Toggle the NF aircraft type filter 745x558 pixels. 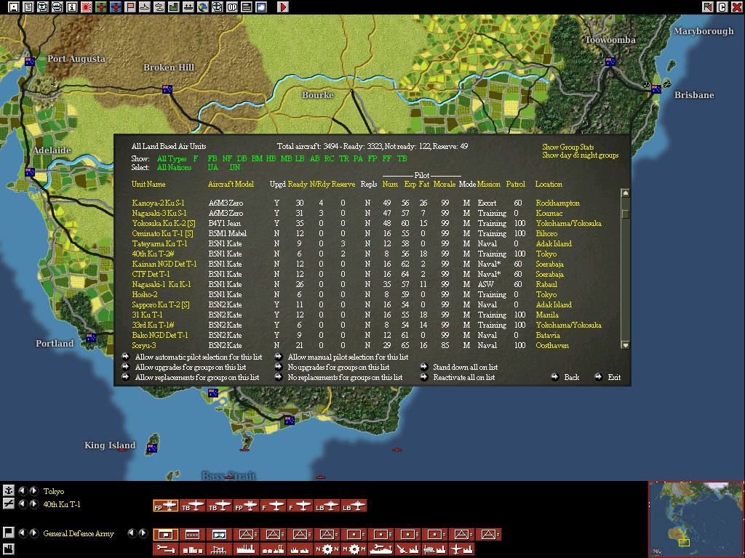(x=227, y=158)
